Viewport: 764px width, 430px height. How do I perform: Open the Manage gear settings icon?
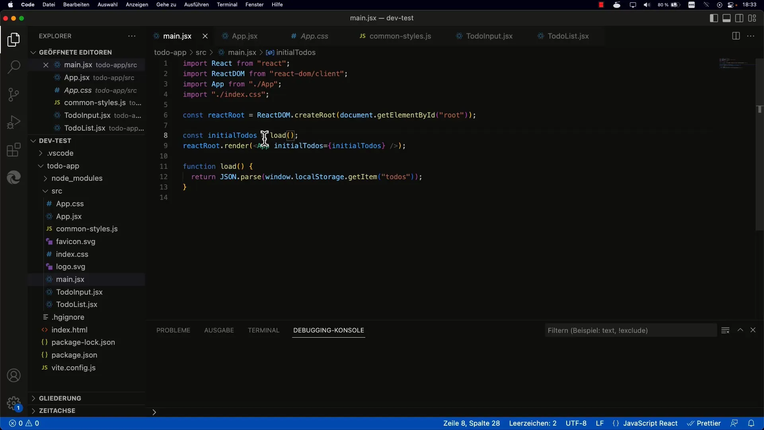(14, 403)
